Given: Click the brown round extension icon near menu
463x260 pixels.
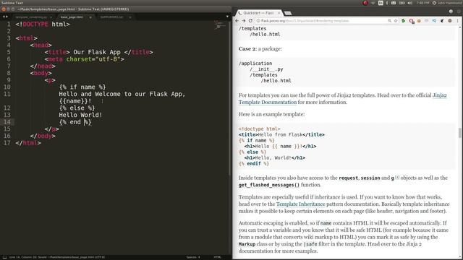Looking at the screenshot, I should coord(450,21).
